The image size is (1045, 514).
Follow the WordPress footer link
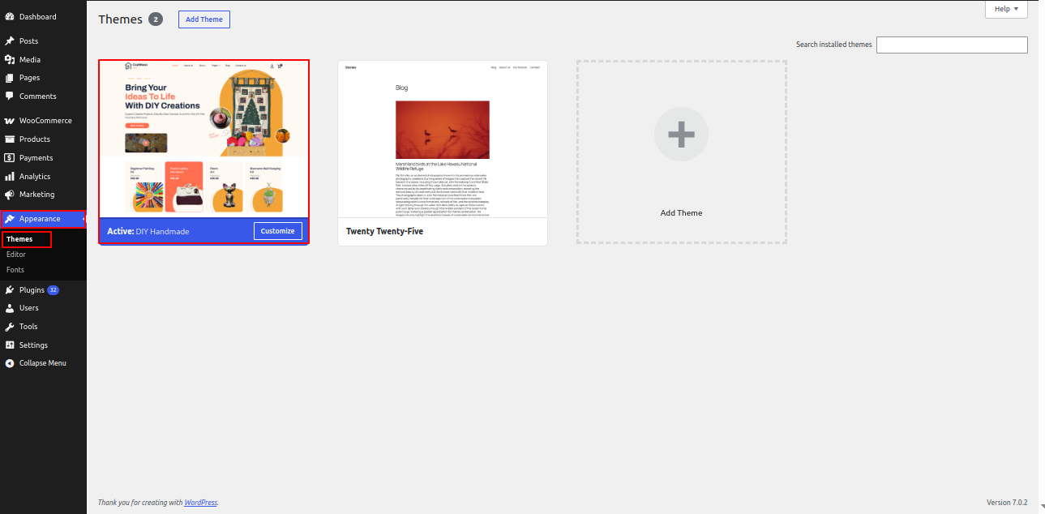[x=201, y=503]
